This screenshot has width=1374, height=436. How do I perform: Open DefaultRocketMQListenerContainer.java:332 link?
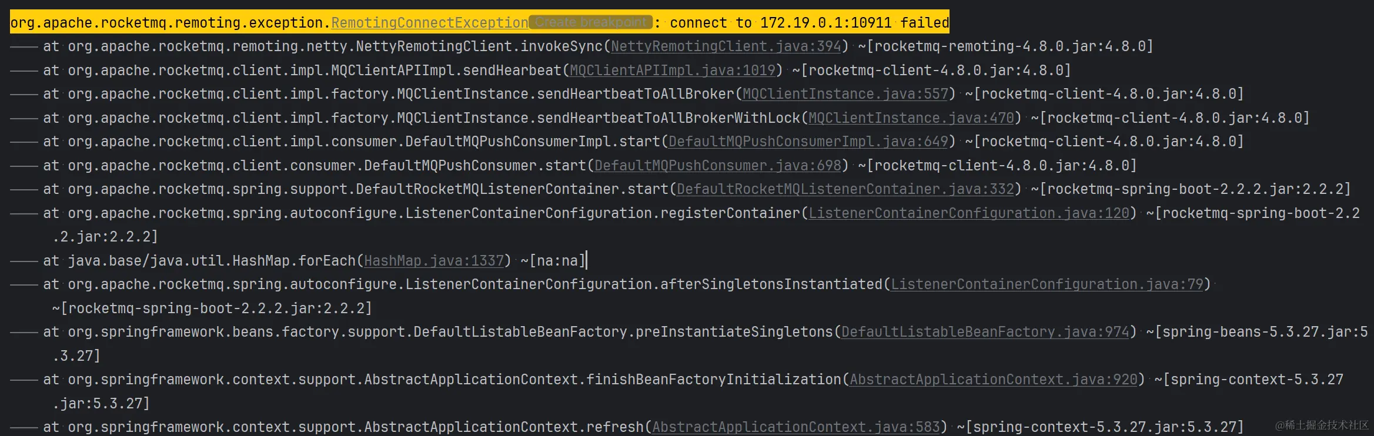click(x=845, y=189)
